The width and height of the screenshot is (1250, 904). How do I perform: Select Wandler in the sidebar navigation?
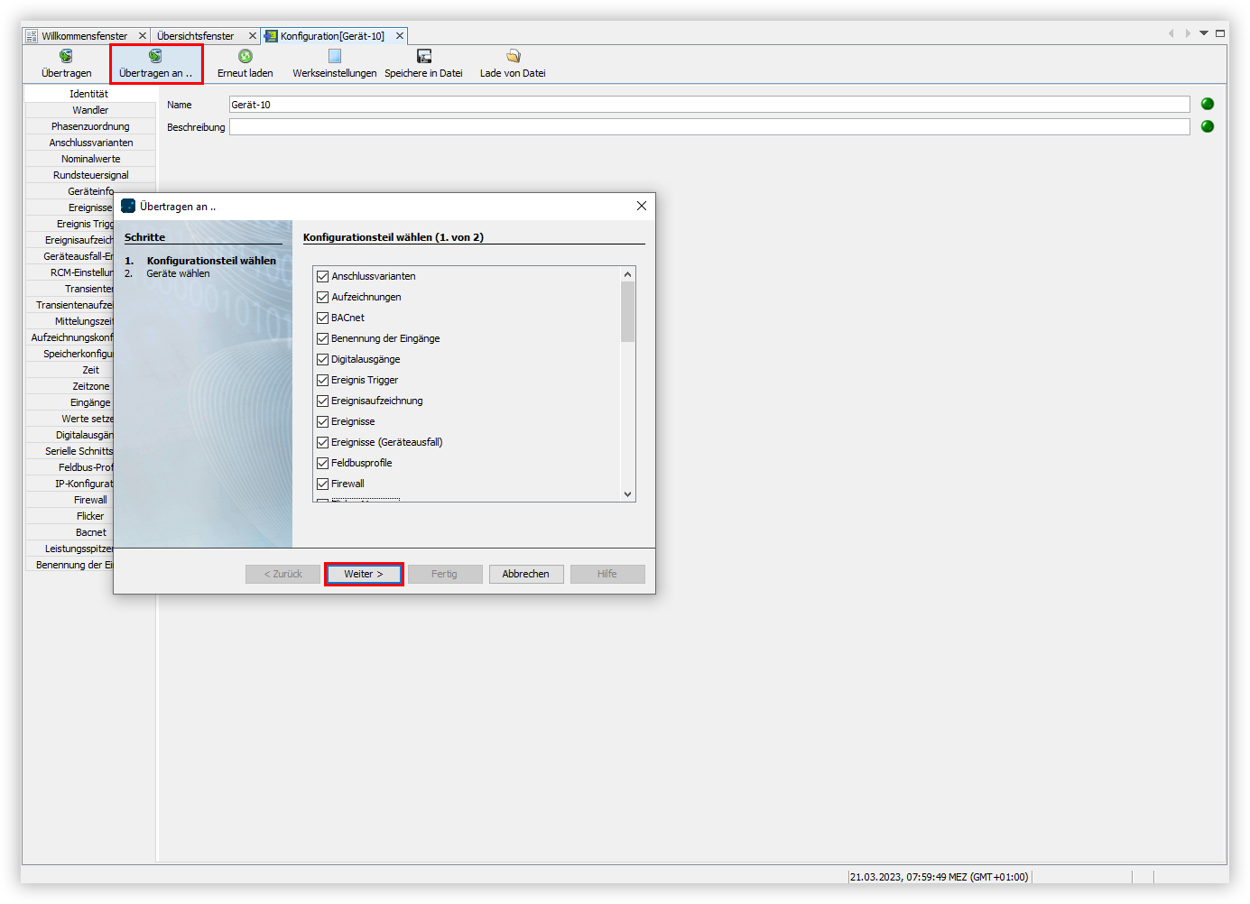pyautogui.click(x=90, y=109)
